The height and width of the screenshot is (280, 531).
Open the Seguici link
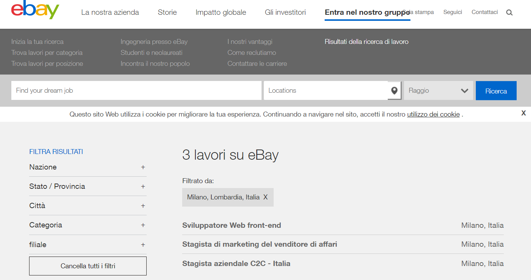453,12
